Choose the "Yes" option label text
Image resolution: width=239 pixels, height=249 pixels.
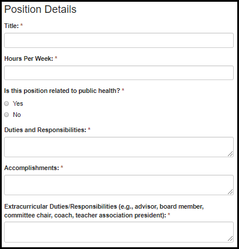coord(18,103)
